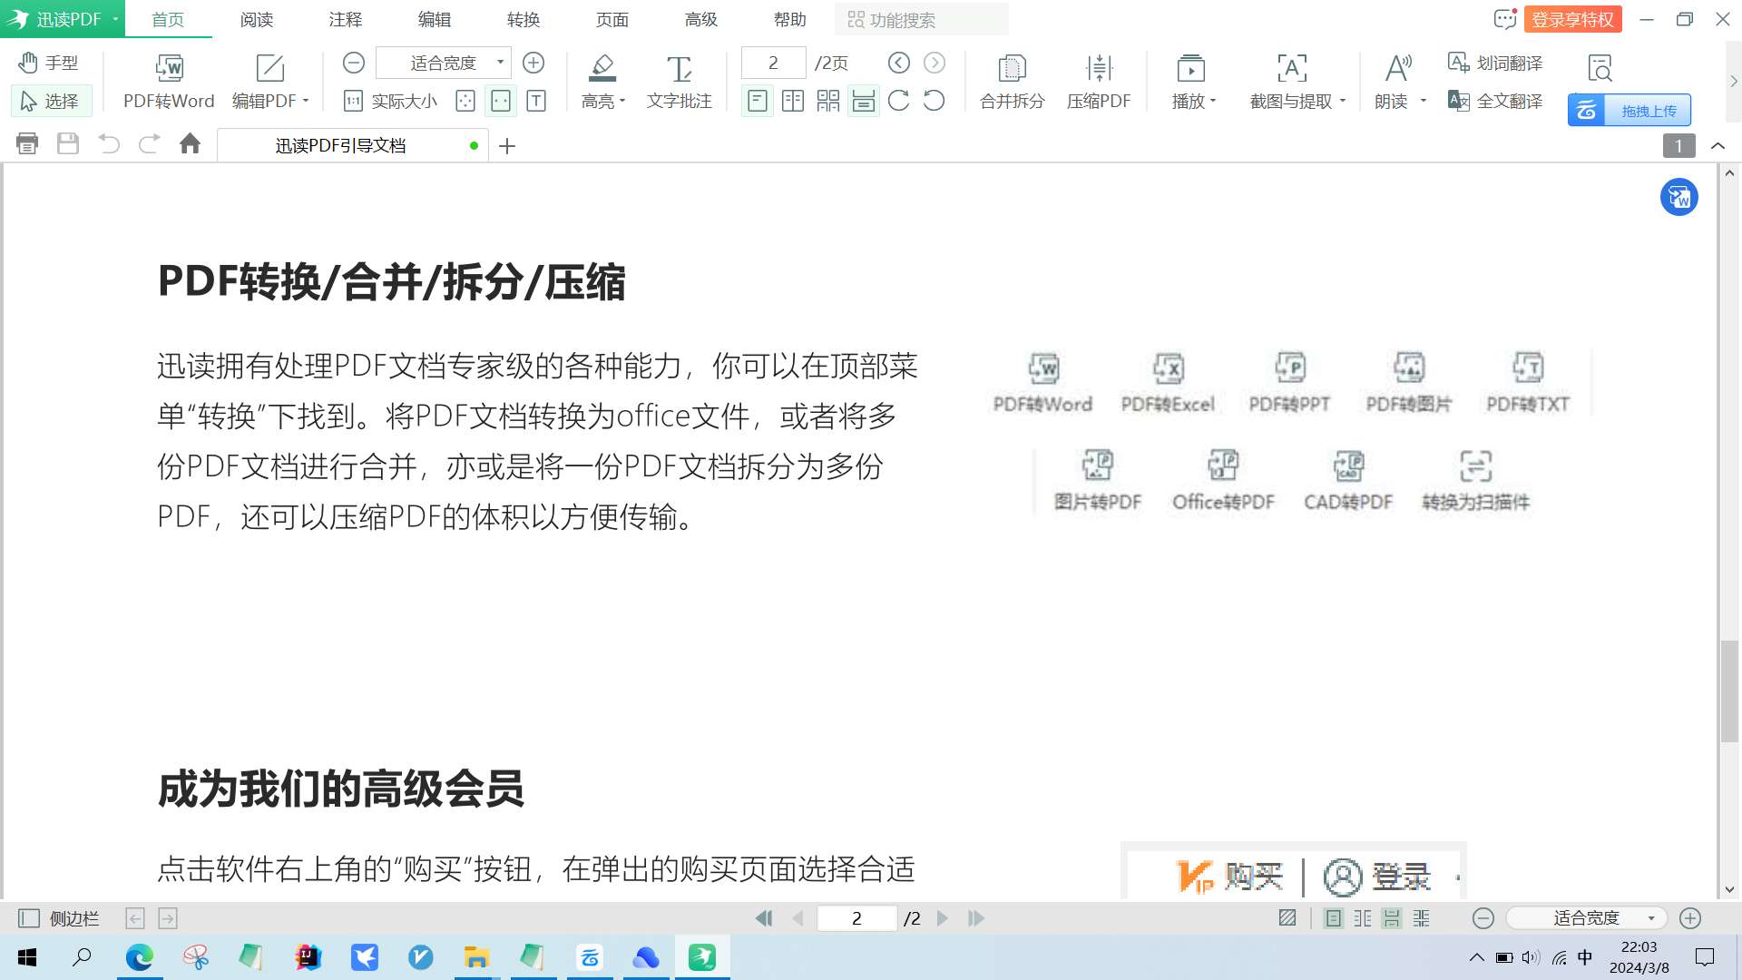
Task: Click the 全文翻译 full translation icon
Action: [1458, 101]
